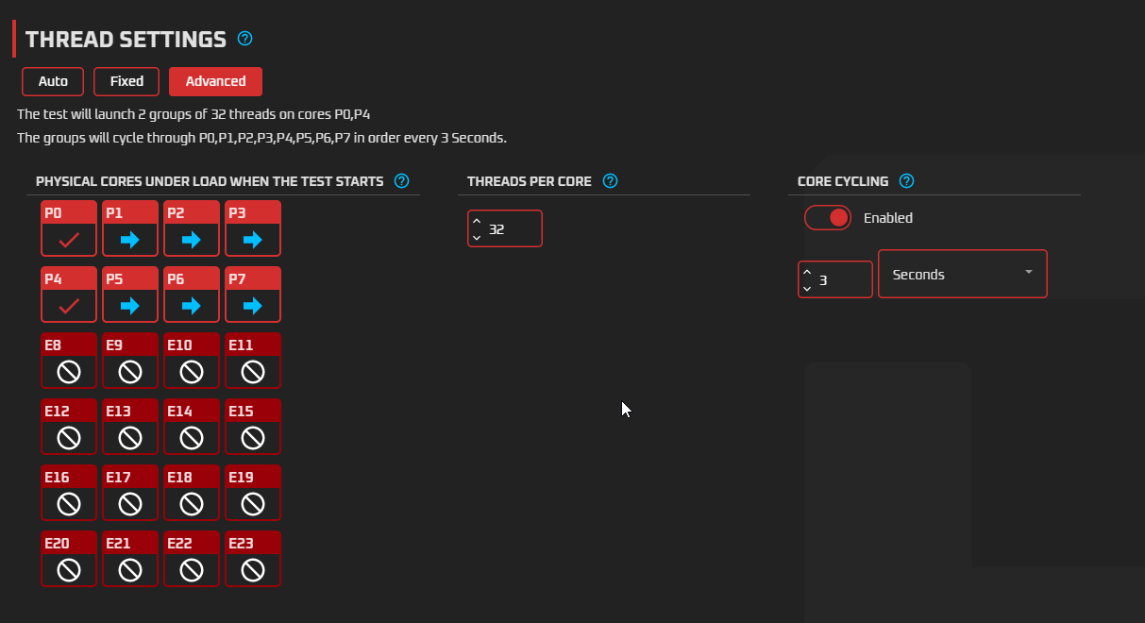Screen dimensions: 1145x623
Task: Click the Thread Settings help icon
Action: pyautogui.click(x=245, y=39)
